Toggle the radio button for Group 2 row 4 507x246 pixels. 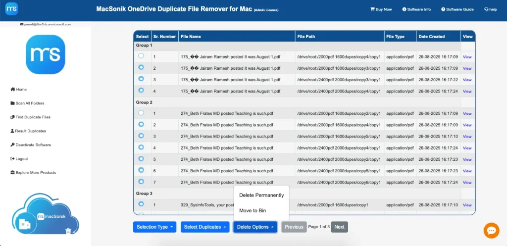(141, 148)
